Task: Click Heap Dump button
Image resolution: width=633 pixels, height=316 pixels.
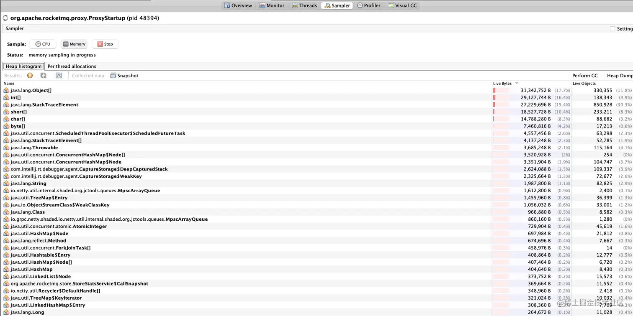Action: pyautogui.click(x=620, y=76)
